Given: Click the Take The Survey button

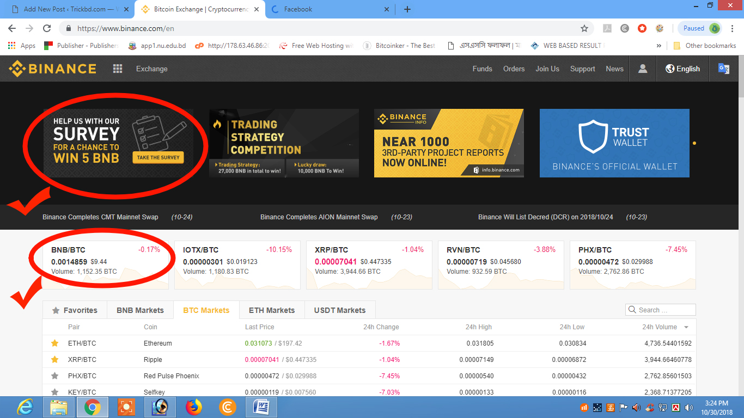Looking at the screenshot, I should [158, 157].
